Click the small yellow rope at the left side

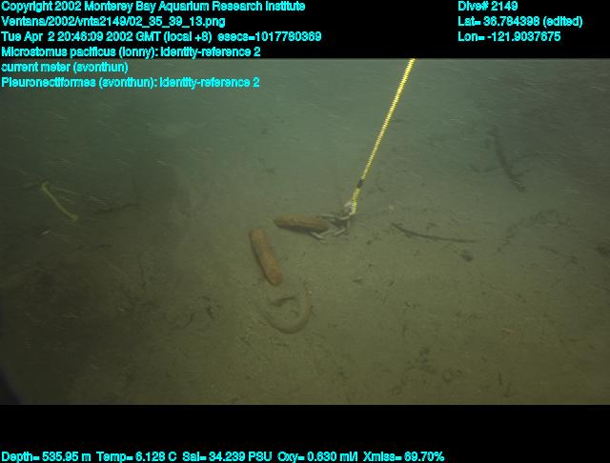point(59,201)
